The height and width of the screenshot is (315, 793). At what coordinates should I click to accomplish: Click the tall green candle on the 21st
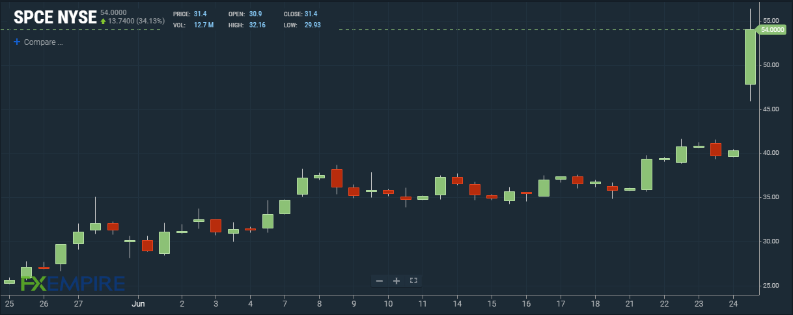[x=647, y=174]
